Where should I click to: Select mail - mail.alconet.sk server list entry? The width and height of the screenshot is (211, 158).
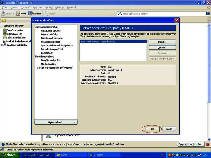[x=113, y=42]
